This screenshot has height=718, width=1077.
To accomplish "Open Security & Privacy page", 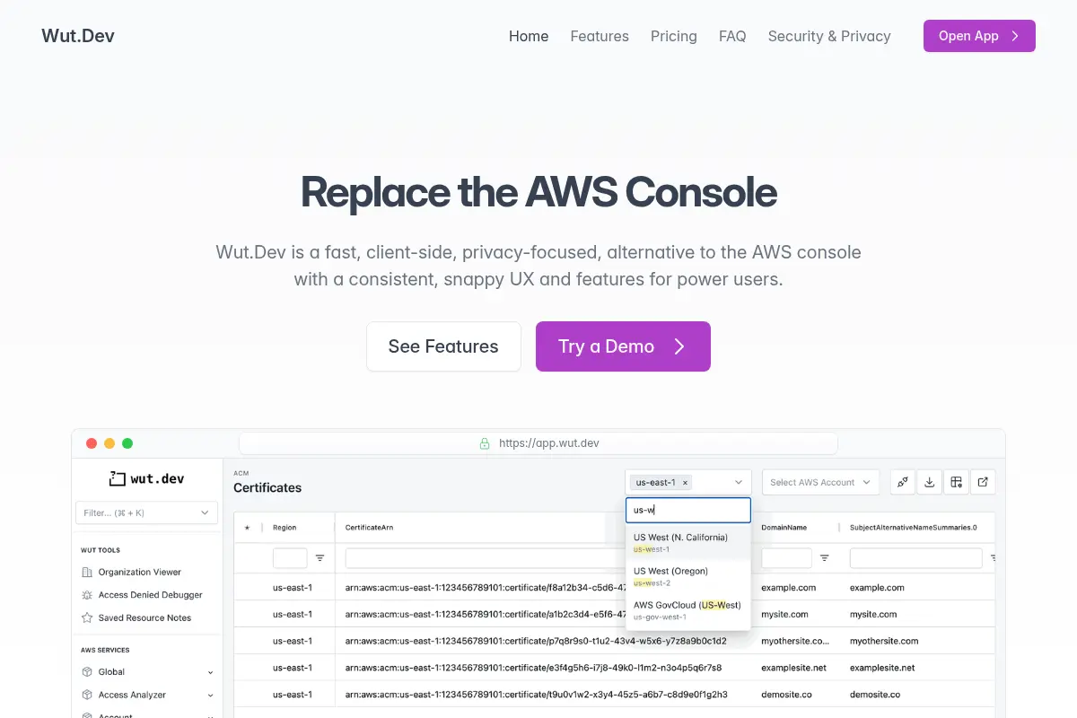I will tap(829, 36).
